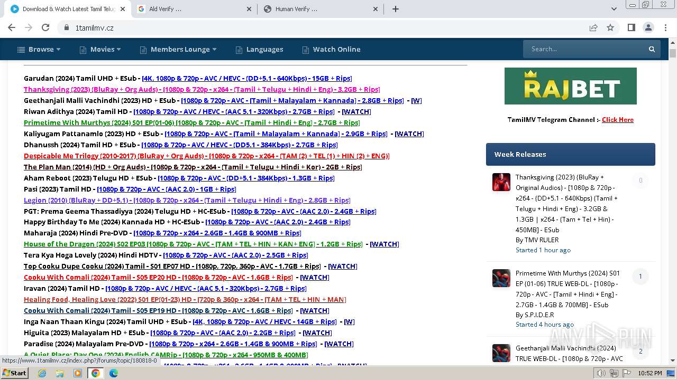
Task: Open the Watch Online menu item
Action: (332, 49)
